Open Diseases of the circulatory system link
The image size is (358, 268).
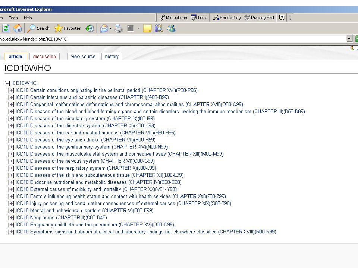85,119
